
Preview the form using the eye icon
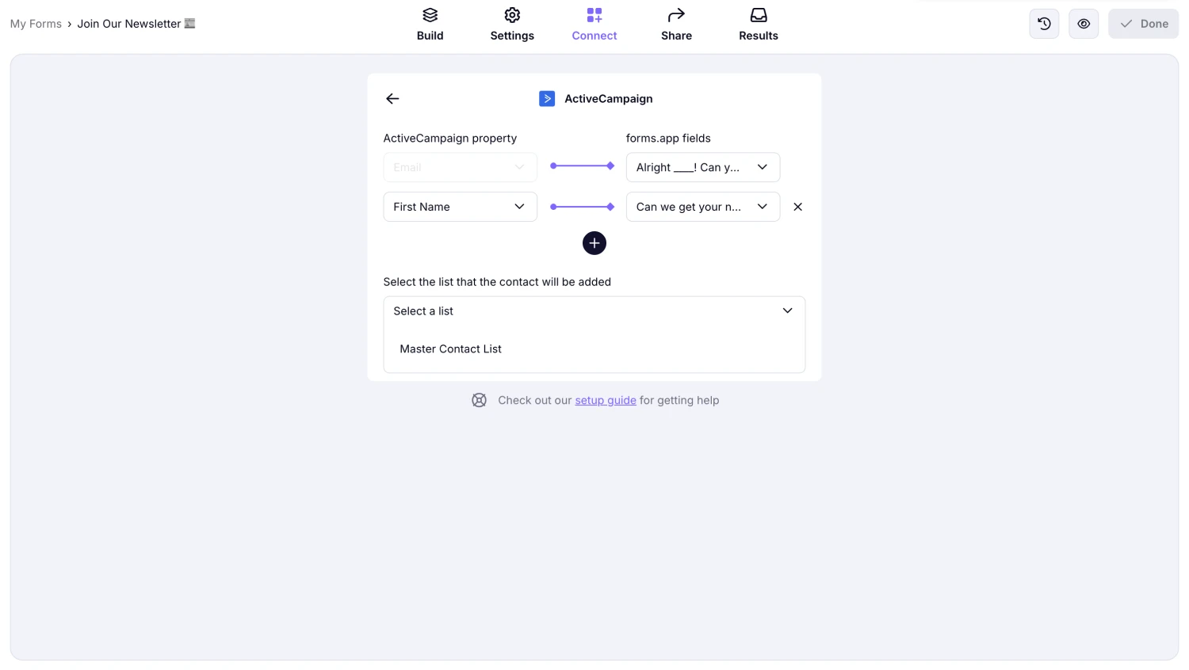[x=1083, y=24]
